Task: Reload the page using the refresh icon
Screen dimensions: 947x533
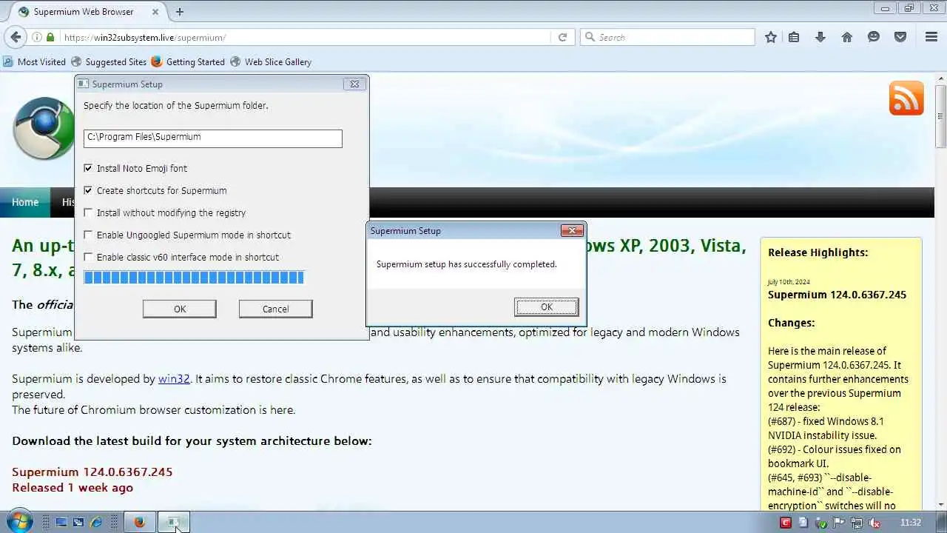Action: 562,37
